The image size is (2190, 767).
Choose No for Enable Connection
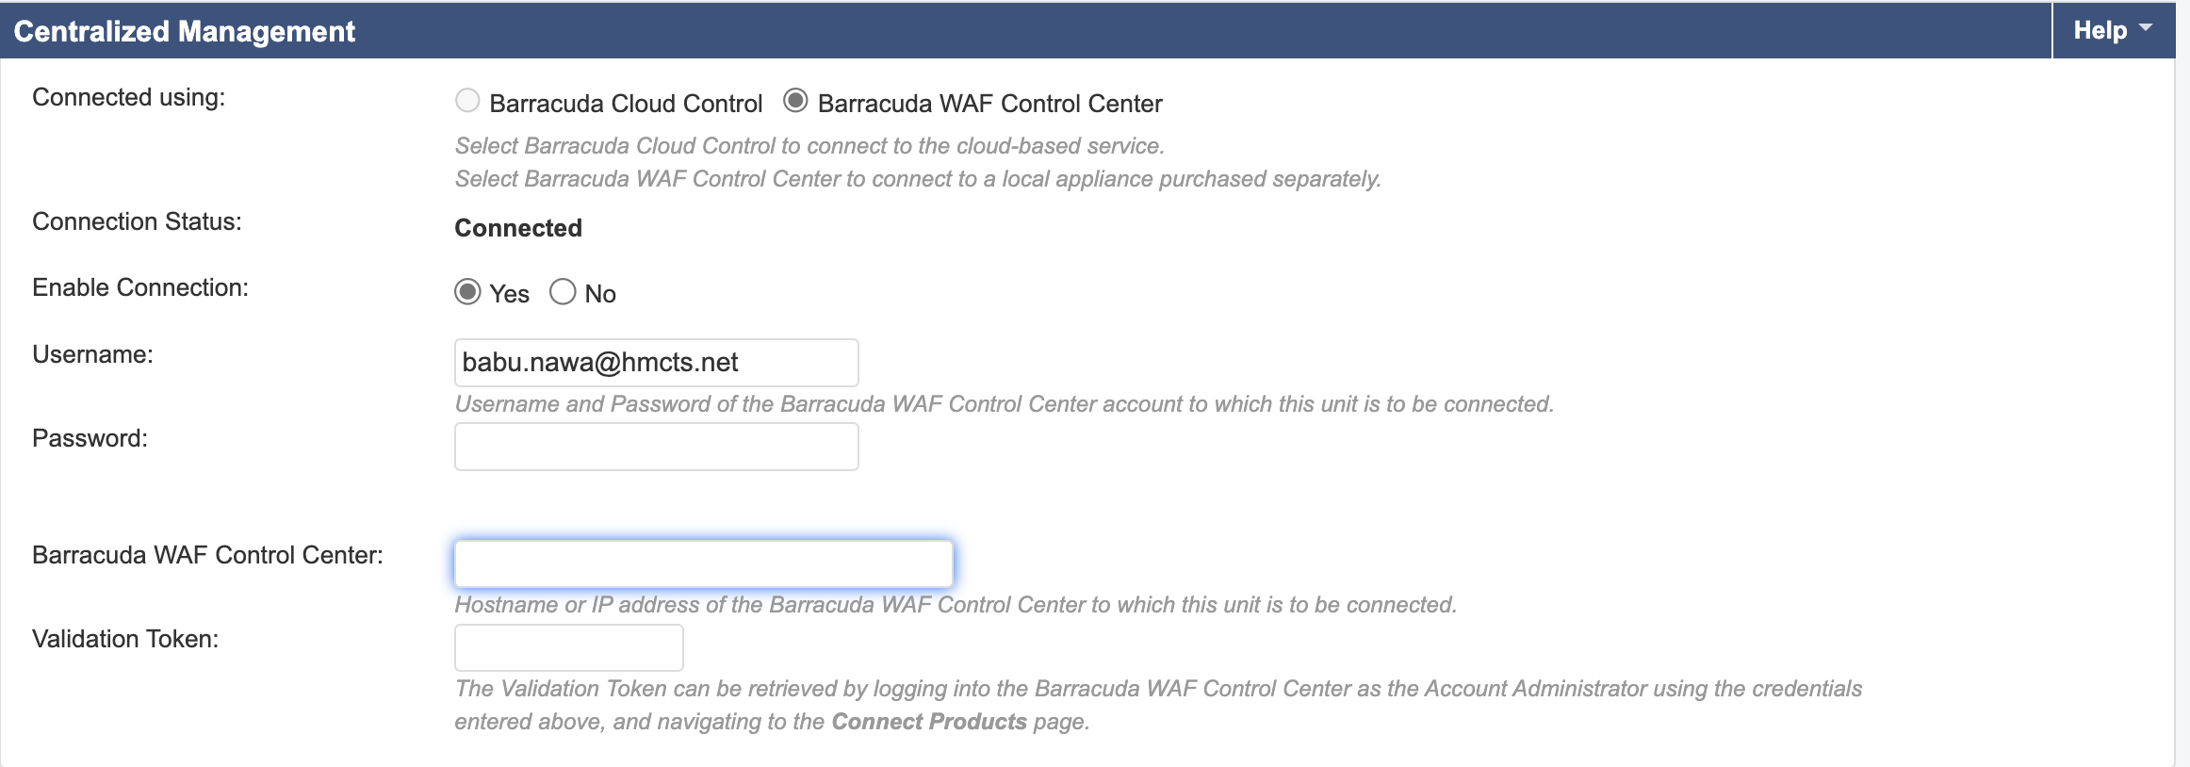point(563,292)
